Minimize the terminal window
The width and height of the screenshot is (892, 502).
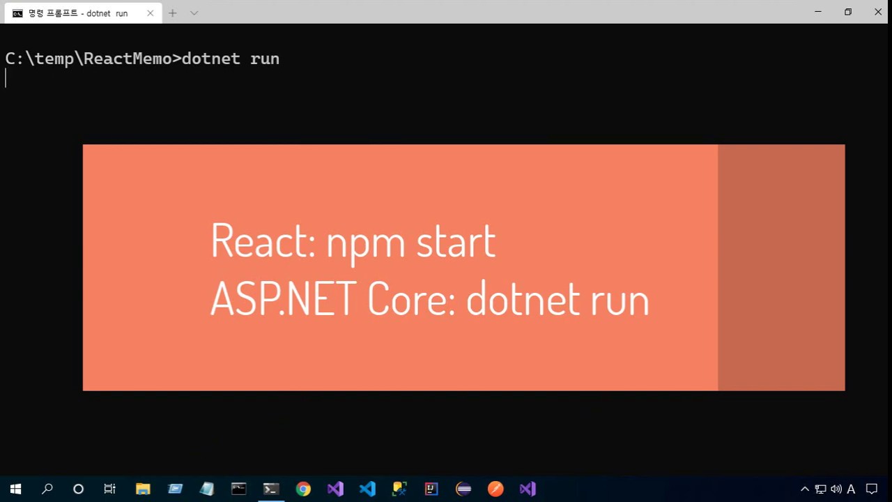point(818,12)
